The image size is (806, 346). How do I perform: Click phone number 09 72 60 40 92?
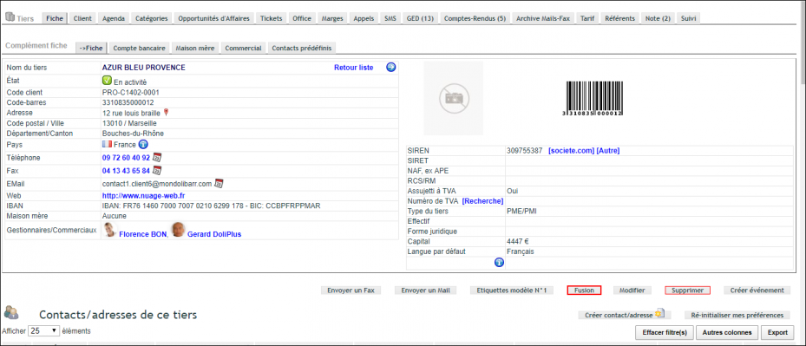tap(126, 158)
